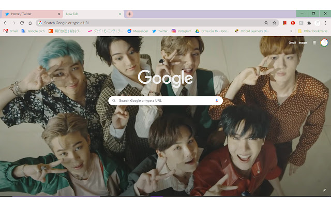Go back to previous page
Viewport: 331px width, 207px height.
(6, 23)
